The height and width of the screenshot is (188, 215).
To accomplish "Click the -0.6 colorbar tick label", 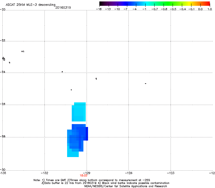I will pos(164,9).
